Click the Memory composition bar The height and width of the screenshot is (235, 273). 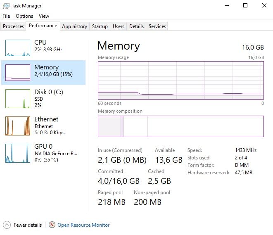click(x=180, y=126)
